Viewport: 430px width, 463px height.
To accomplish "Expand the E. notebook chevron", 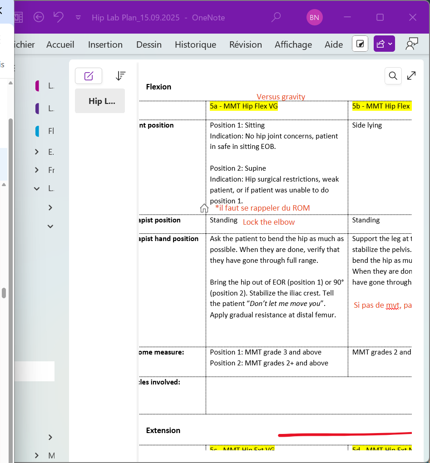I will tap(37, 152).
